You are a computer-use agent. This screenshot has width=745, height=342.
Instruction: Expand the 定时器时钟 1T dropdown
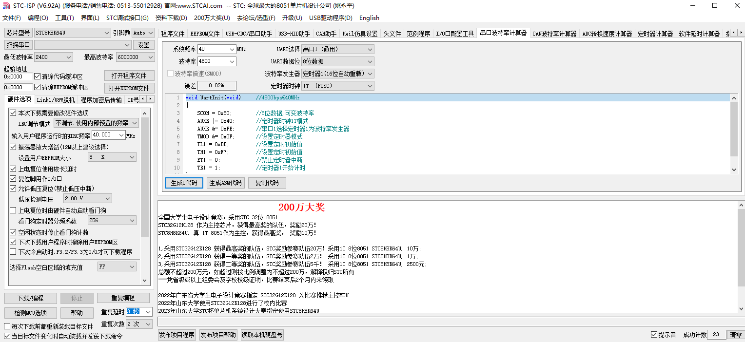tap(338, 86)
